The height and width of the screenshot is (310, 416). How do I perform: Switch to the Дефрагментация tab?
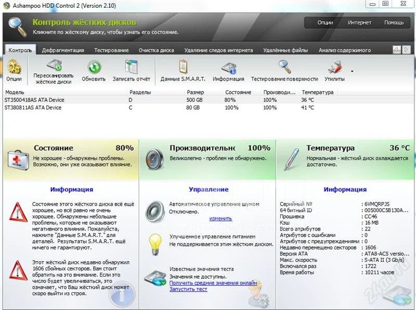tap(63, 50)
